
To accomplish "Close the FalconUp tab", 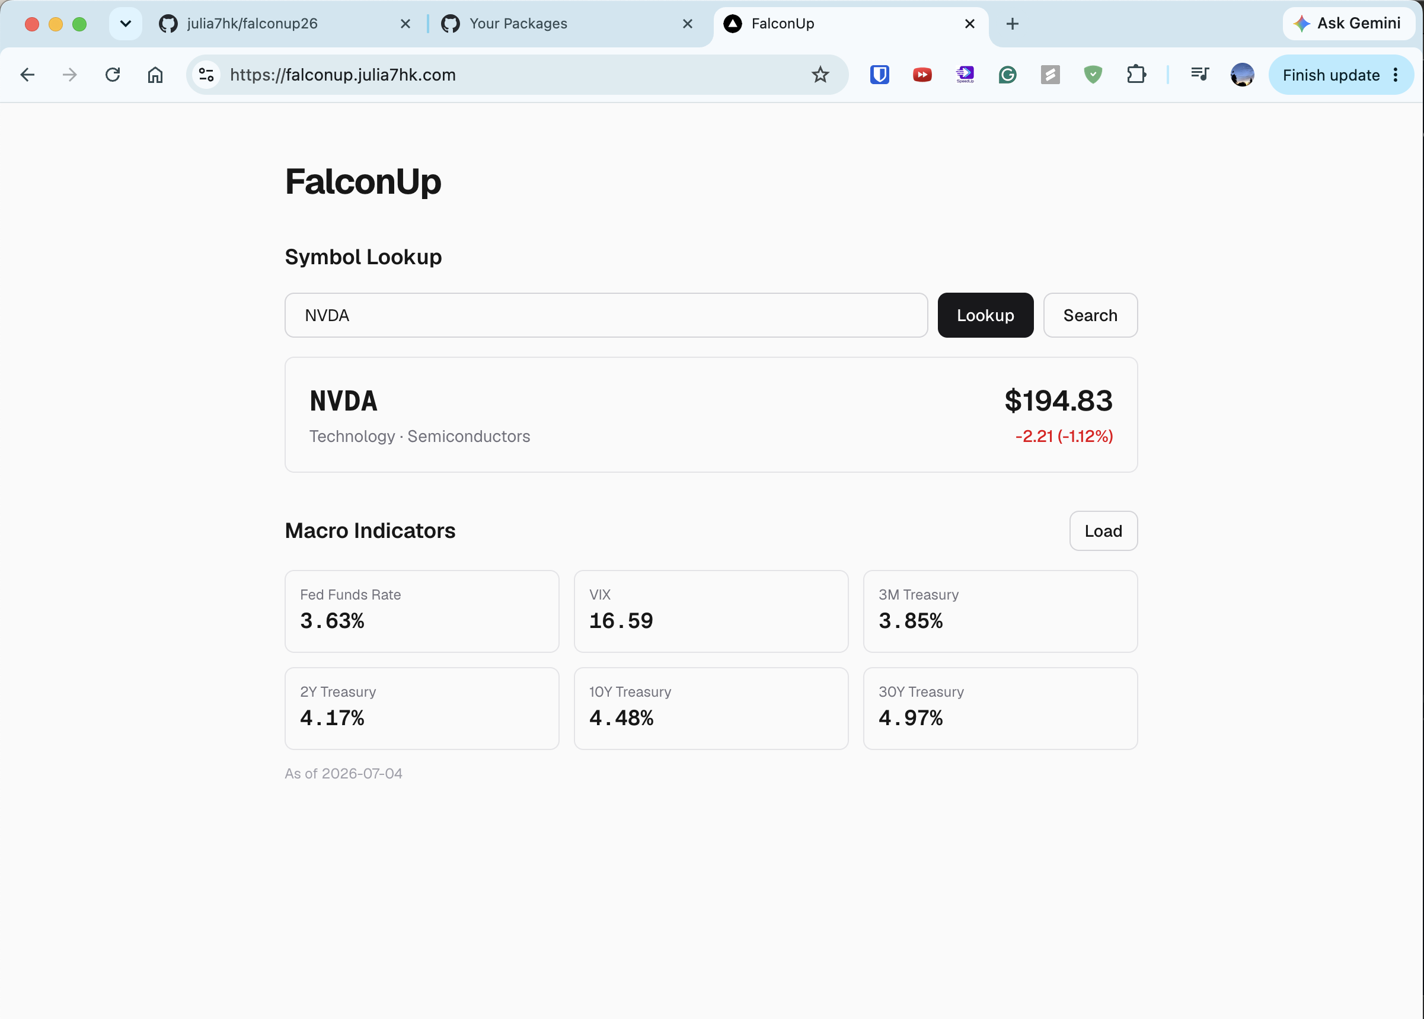I will [x=969, y=24].
